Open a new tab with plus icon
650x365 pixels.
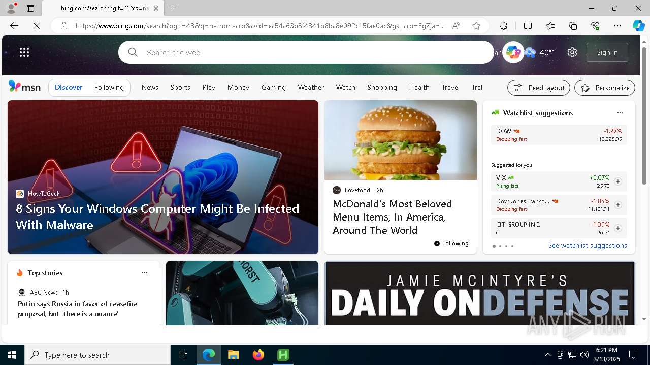[173, 8]
